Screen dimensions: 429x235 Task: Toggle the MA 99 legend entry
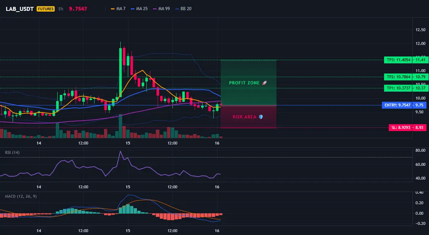(162, 9)
